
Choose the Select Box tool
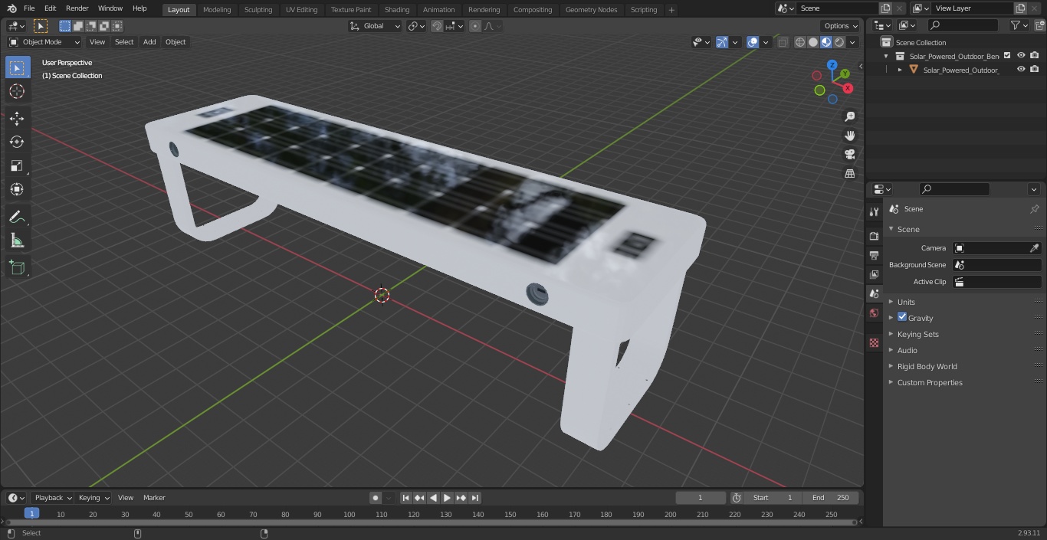click(x=17, y=68)
